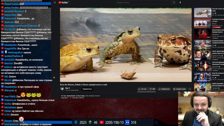Open the live stream suggested thumbnail у Стаса
Viewport: 224px width, 126px height.
click(203, 23)
